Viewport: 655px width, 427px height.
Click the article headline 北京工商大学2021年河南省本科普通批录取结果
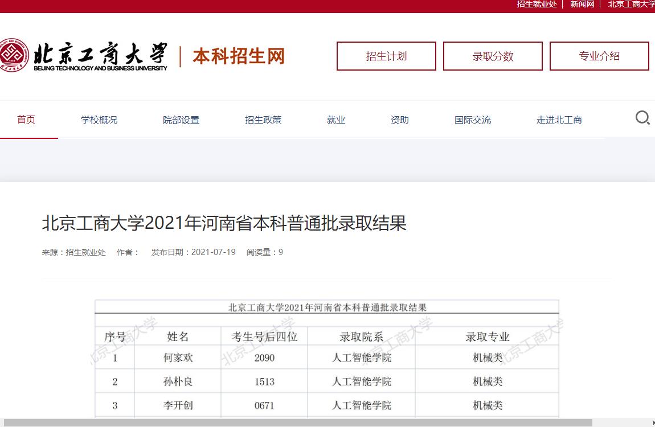pos(224,223)
